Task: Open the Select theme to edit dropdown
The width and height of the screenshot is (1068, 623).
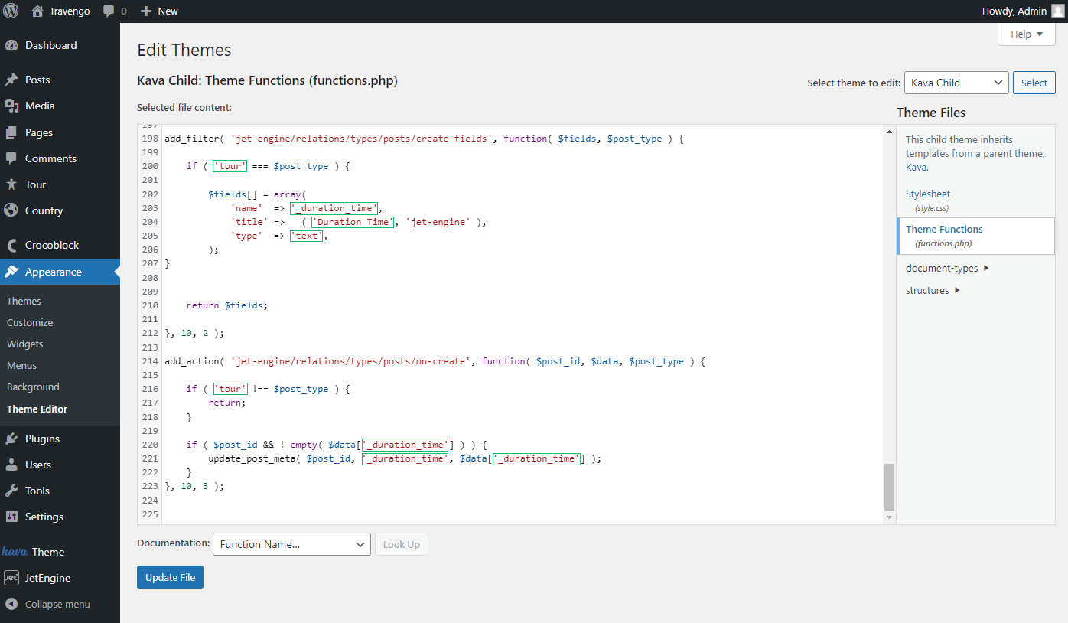Action: pyautogui.click(x=956, y=83)
